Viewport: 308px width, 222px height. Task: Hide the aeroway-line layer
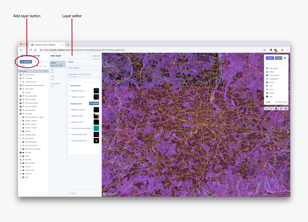click(x=20, y=138)
